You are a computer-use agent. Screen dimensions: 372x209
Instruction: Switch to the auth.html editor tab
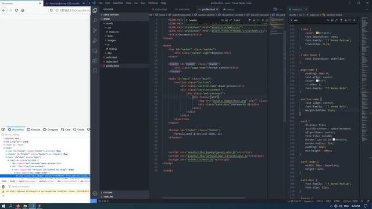183,9
